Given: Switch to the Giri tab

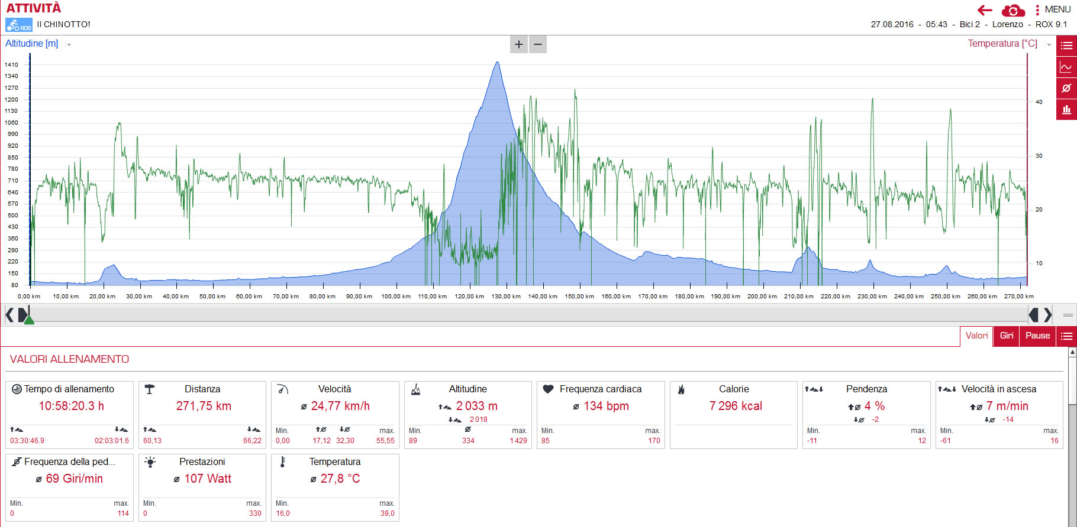Looking at the screenshot, I should [x=1007, y=336].
